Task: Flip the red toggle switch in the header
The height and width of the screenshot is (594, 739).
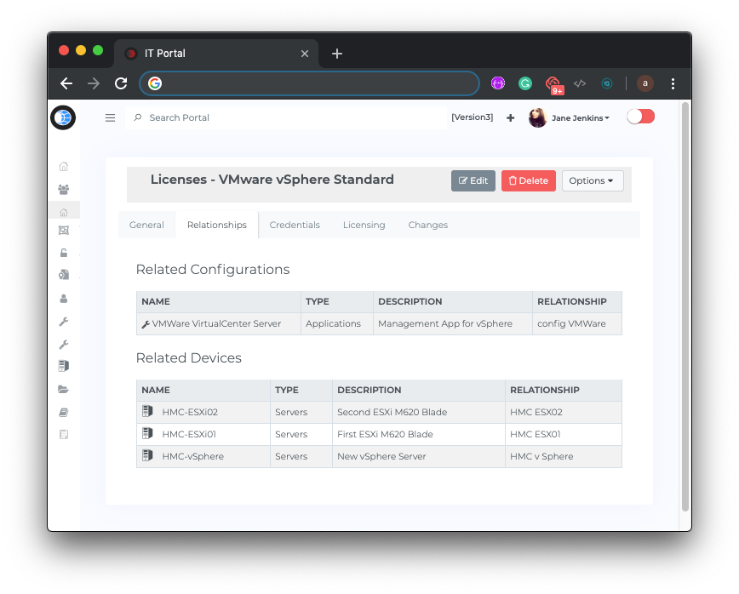Action: tap(640, 117)
